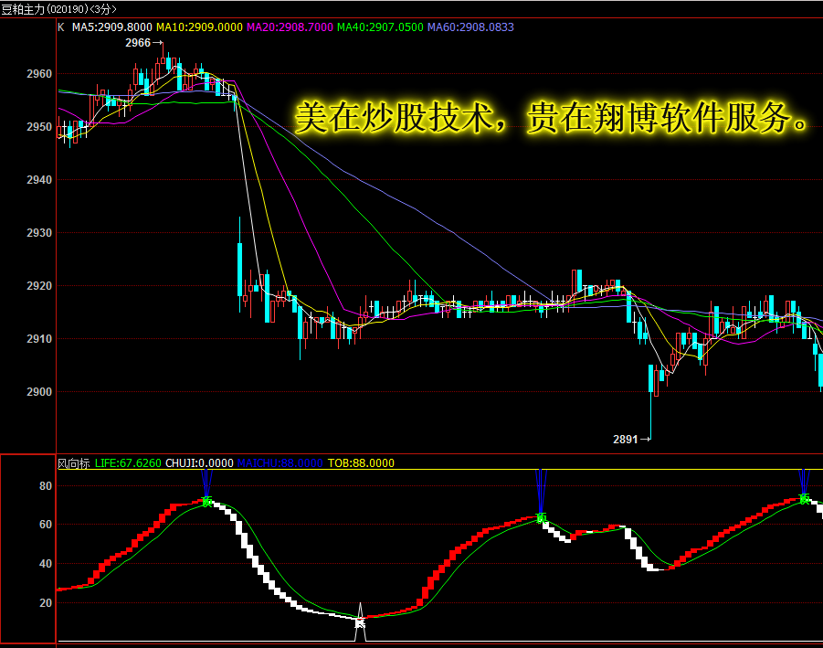Image resolution: width=823 pixels, height=648 pixels.
Task: Click the 60 indicator axis label
Action: click(46, 525)
